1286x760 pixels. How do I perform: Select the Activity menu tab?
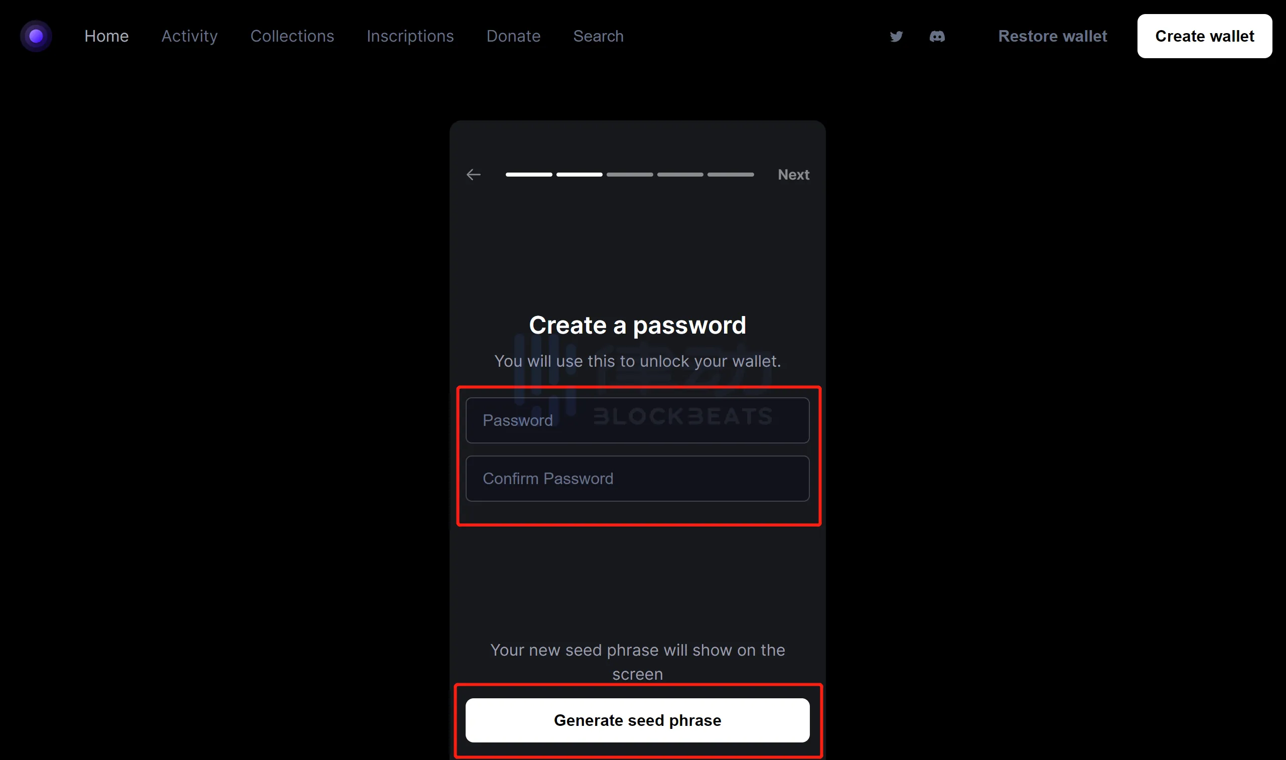(189, 36)
